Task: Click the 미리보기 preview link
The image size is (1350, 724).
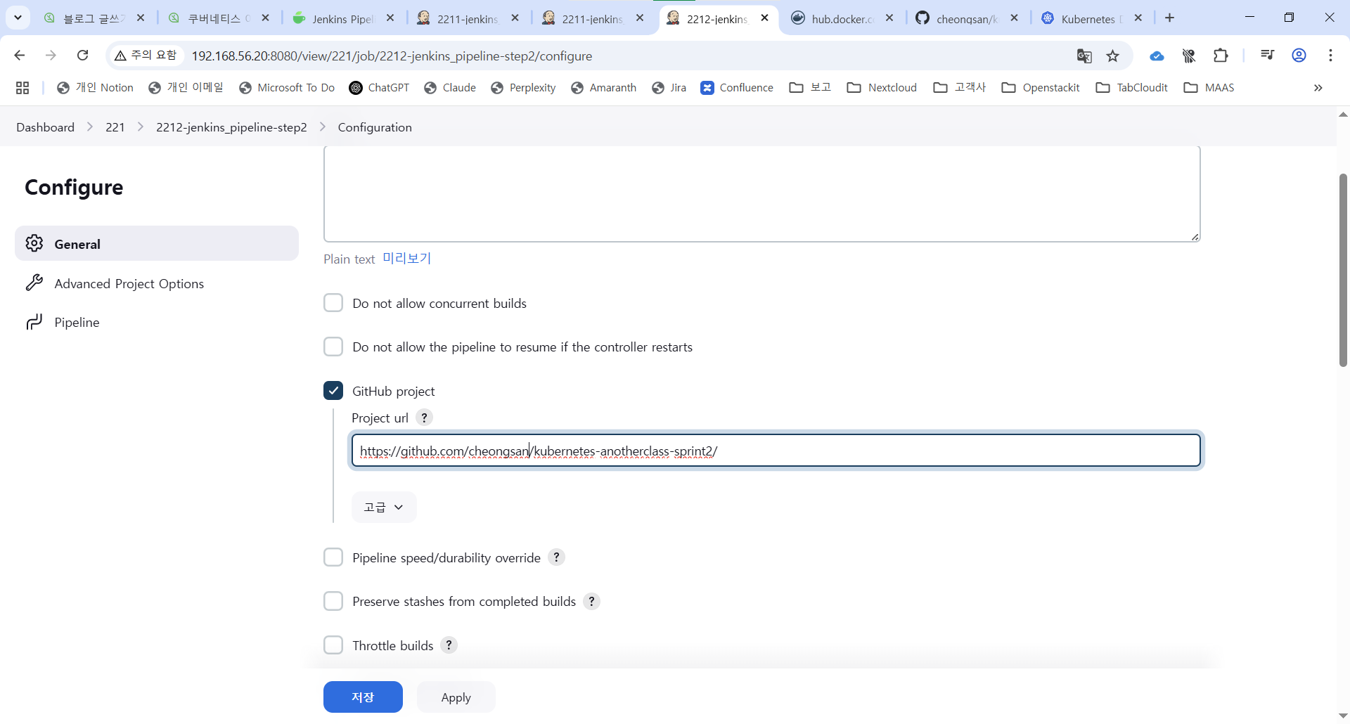Action: tap(406, 259)
